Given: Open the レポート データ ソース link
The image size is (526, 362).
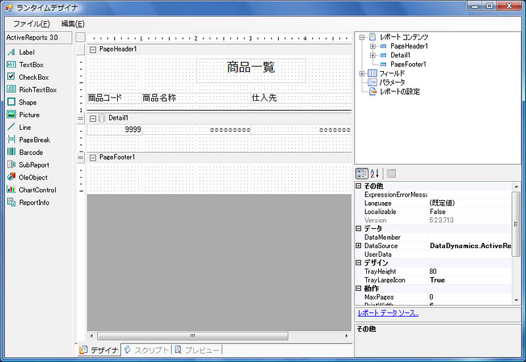Looking at the screenshot, I should click(388, 313).
